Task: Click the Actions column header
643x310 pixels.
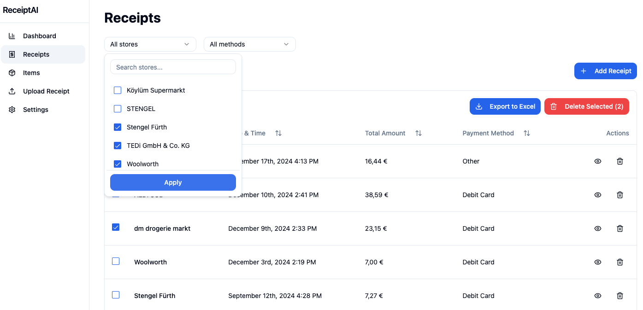Action: click(x=618, y=133)
